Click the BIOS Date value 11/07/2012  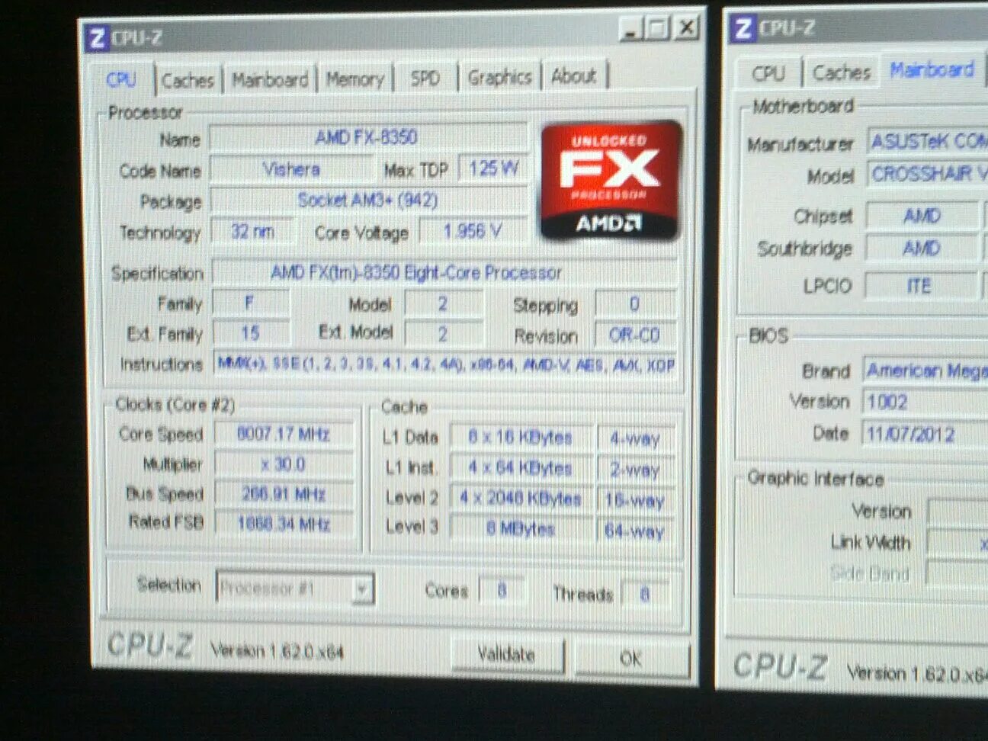pos(925,435)
